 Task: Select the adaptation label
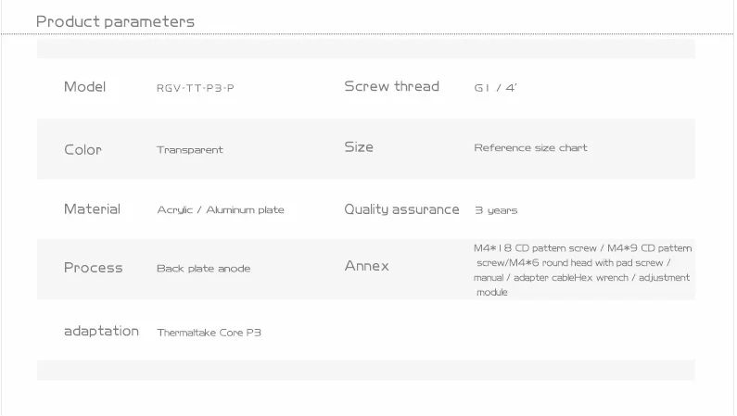[101, 331]
